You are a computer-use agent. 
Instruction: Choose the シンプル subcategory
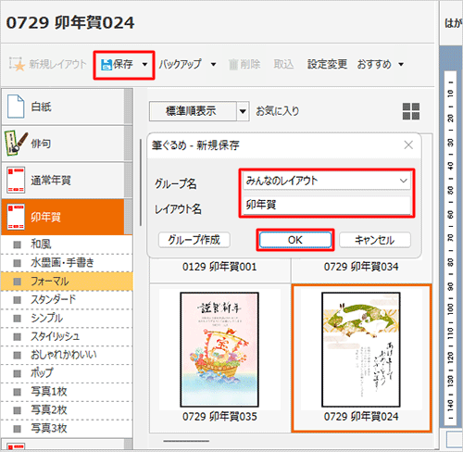click(x=67, y=318)
